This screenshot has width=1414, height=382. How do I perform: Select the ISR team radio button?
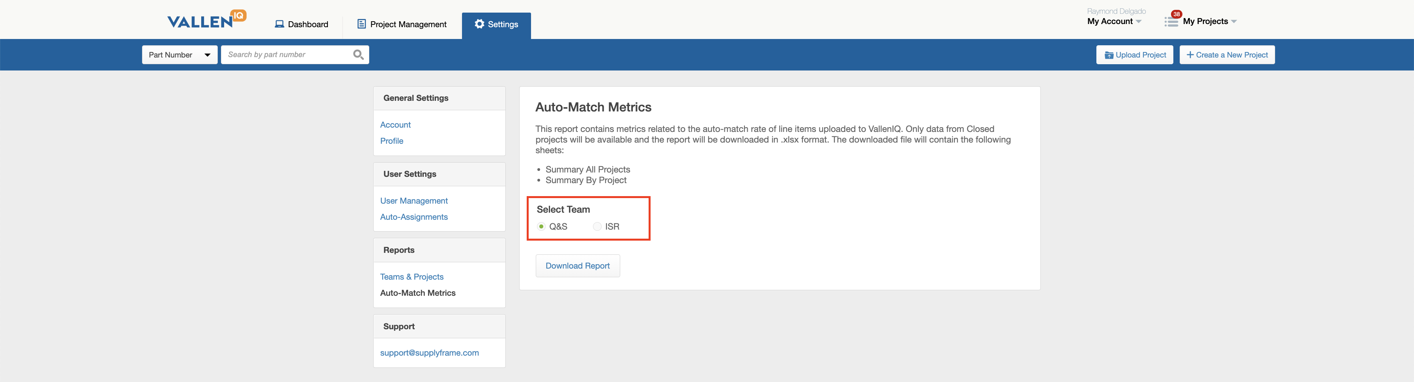(x=597, y=226)
